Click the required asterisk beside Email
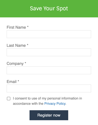 (18, 81)
